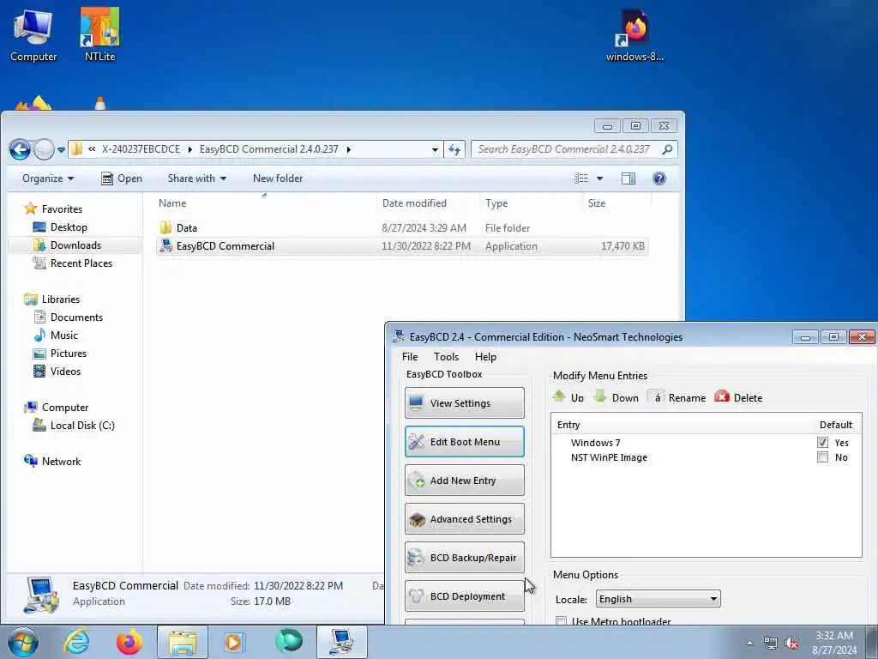Open the Organize menu dropdown
Screen dimensions: 878x659
48,178
